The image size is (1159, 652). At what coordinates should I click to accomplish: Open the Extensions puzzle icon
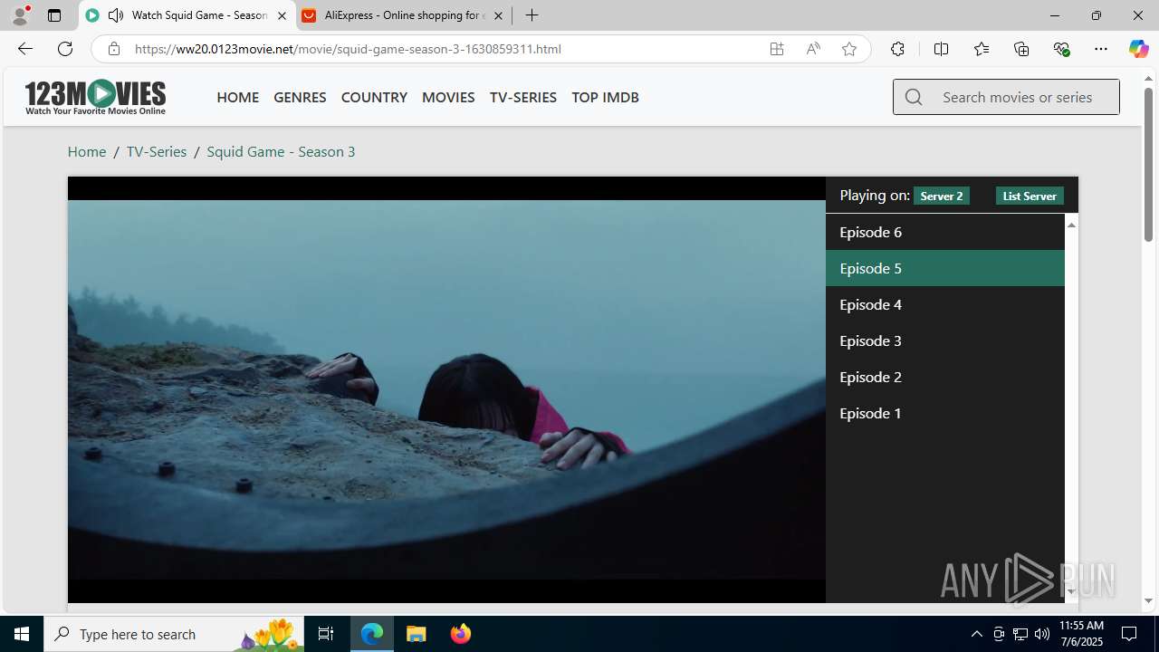point(897,49)
